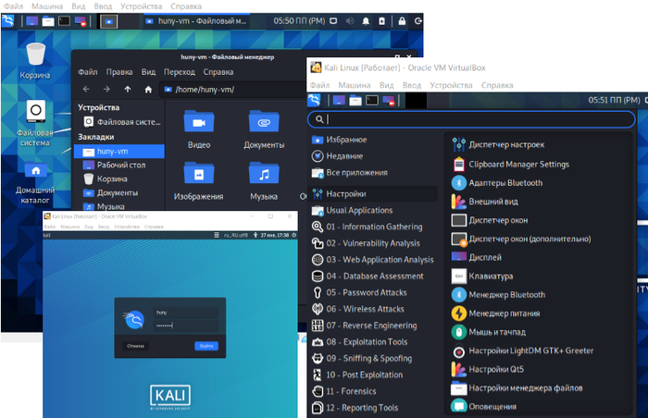This screenshot has width=648, height=418.
Task: Launch the file manager from the 05:50 panel
Action: coord(48,20)
